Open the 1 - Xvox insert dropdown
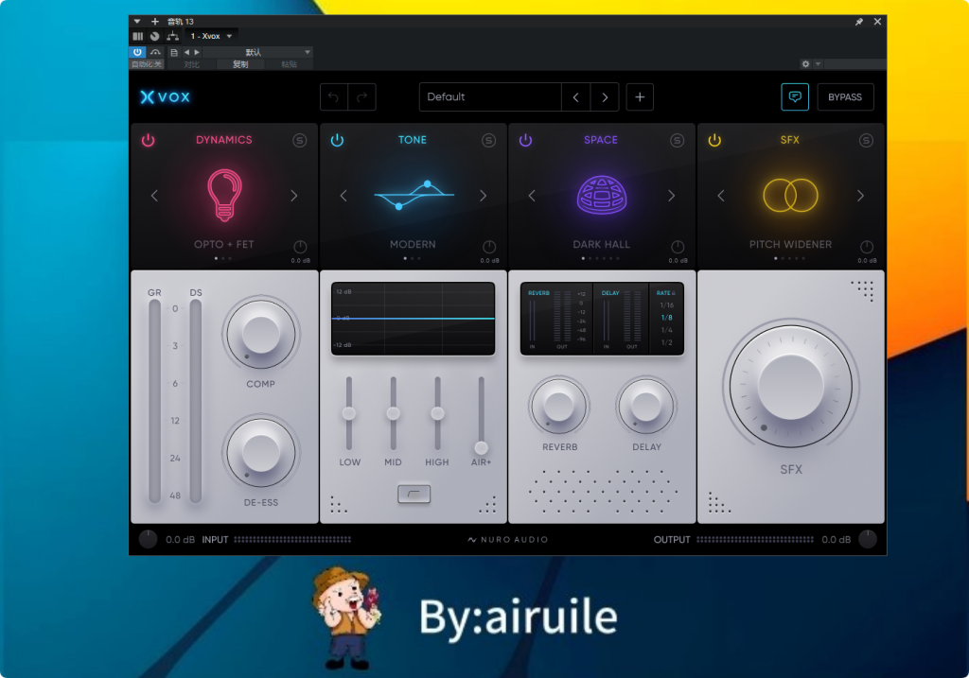The width and height of the screenshot is (969, 678). coord(211,37)
